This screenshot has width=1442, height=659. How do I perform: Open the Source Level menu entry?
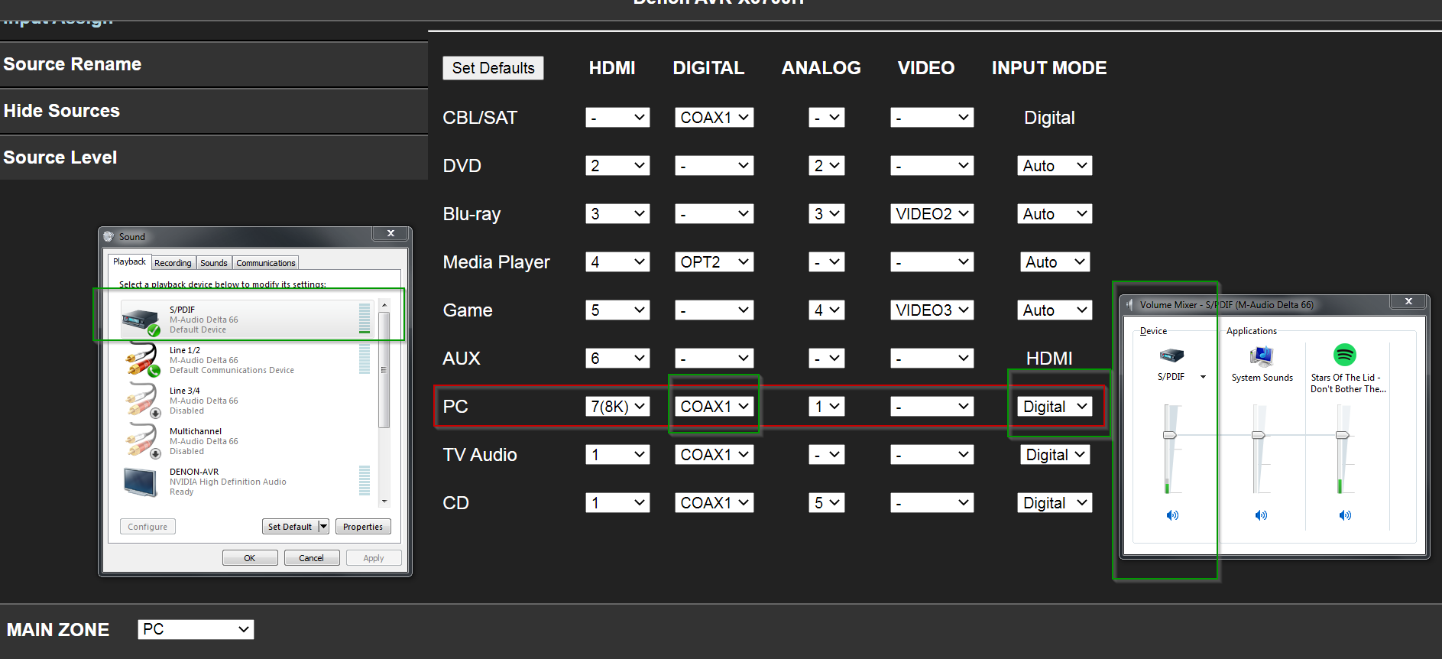[60, 157]
